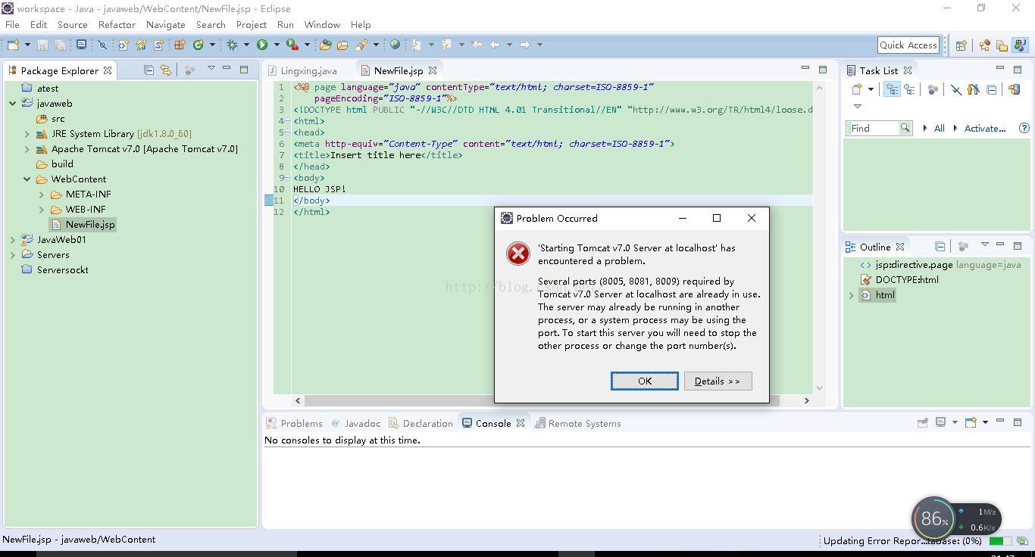Image resolution: width=1035 pixels, height=557 pixels.
Task: Toggle Link with Editor in Package Explorer
Action: point(165,70)
